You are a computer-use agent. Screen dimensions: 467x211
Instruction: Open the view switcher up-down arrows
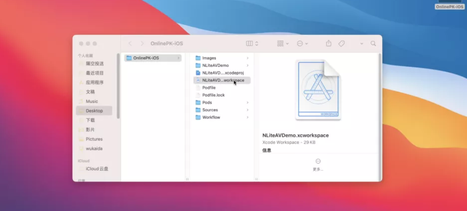(257, 44)
